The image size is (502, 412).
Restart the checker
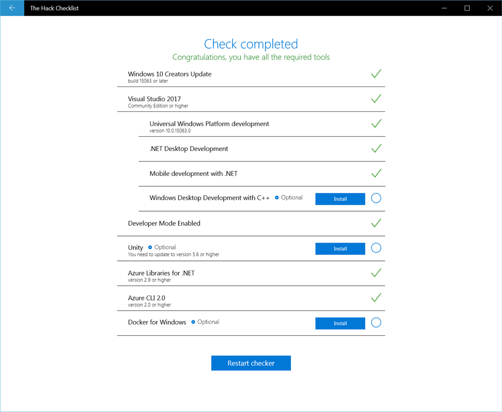pos(251,363)
